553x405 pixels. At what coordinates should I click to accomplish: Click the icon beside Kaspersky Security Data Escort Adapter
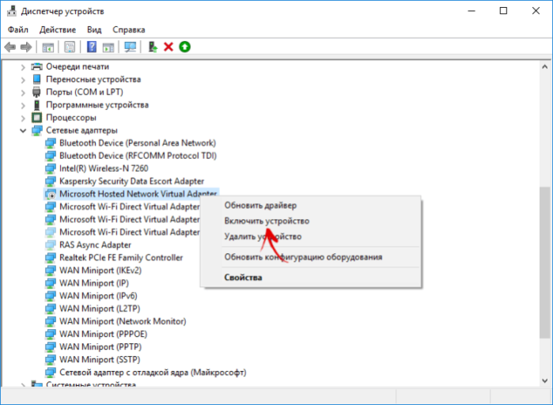tap(51, 181)
